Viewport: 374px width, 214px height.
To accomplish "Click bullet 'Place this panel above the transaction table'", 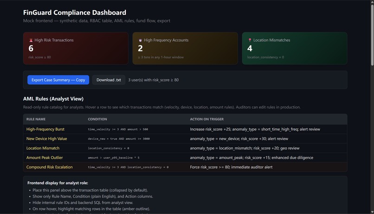I will (x=90, y=190).
